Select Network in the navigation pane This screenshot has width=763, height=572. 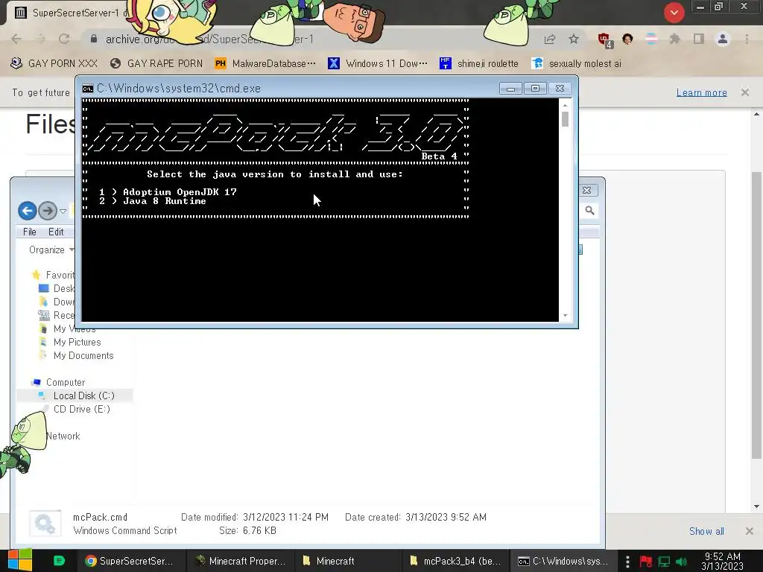point(63,436)
